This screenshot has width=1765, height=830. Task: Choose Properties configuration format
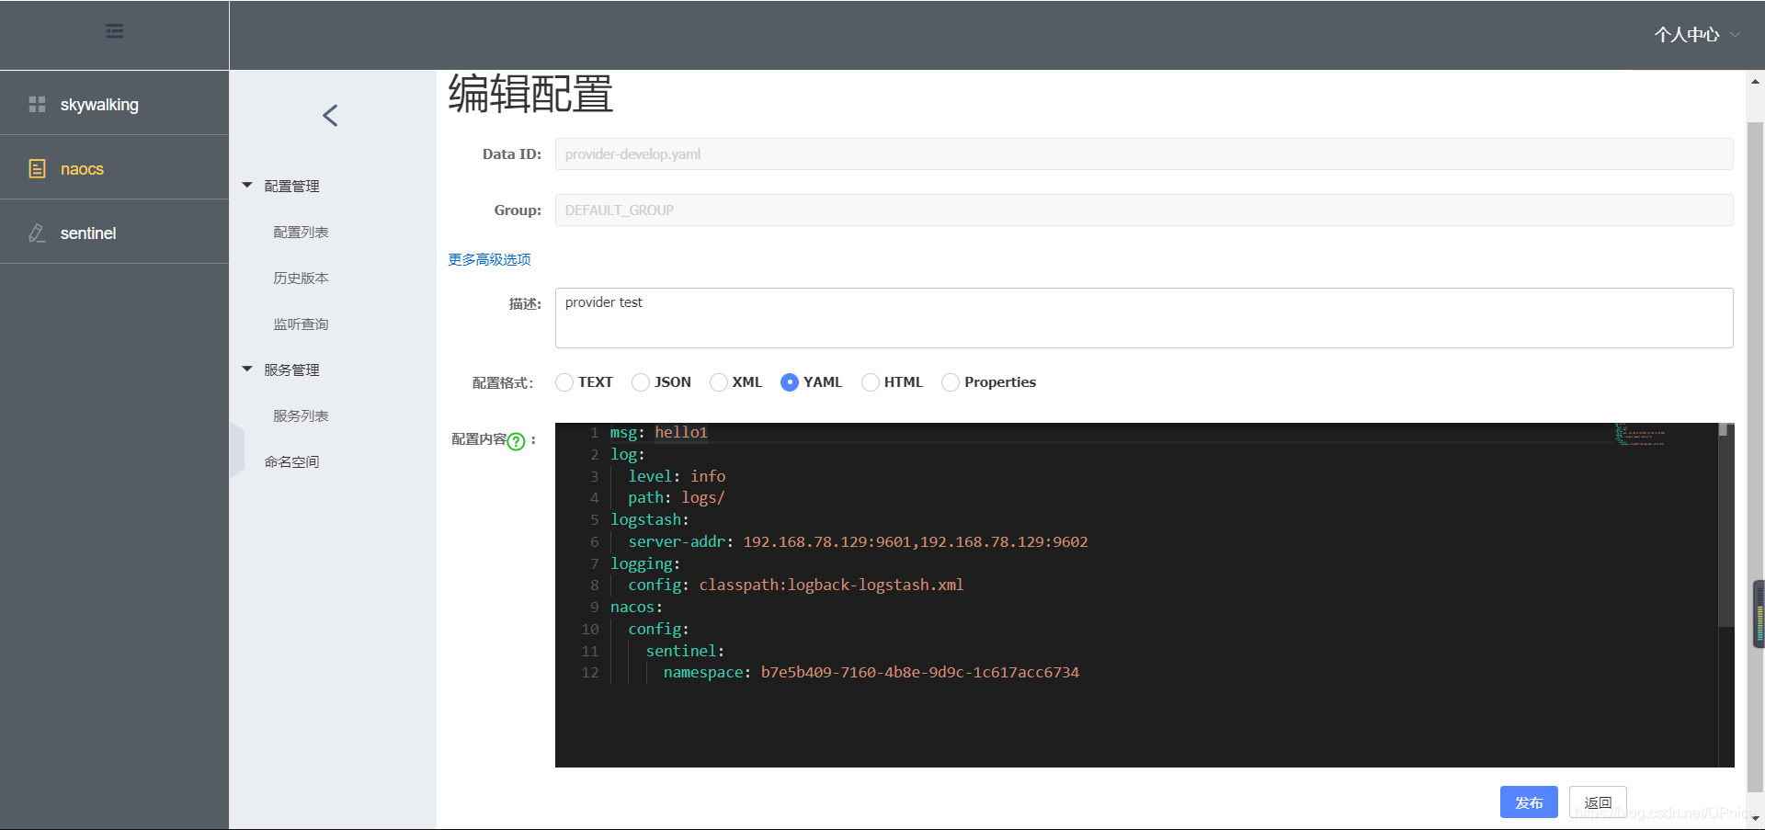[950, 382]
